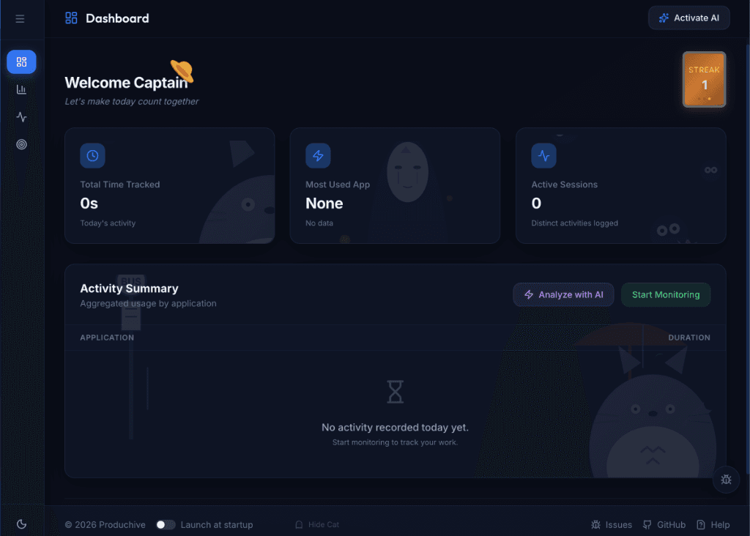Click the bug icon next to Issues

pos(595,524)
